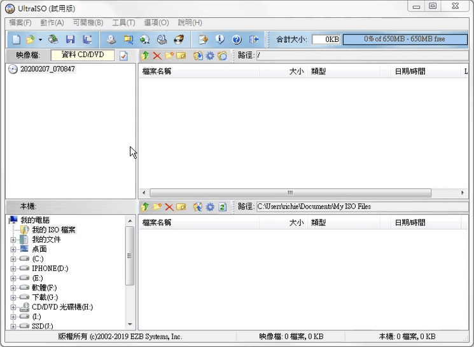Click the 資料 CD/DVD image type field

(x=83, y=55)
